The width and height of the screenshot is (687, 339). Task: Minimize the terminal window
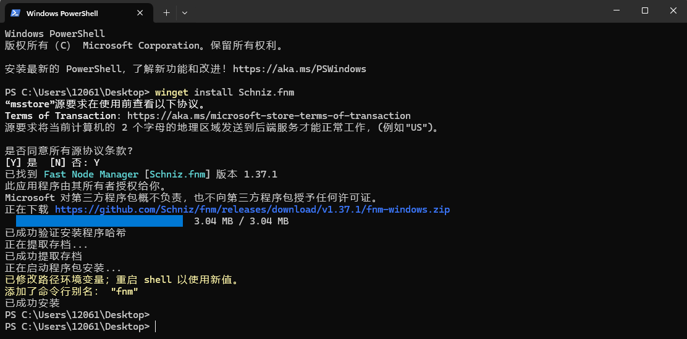[616, 11]
